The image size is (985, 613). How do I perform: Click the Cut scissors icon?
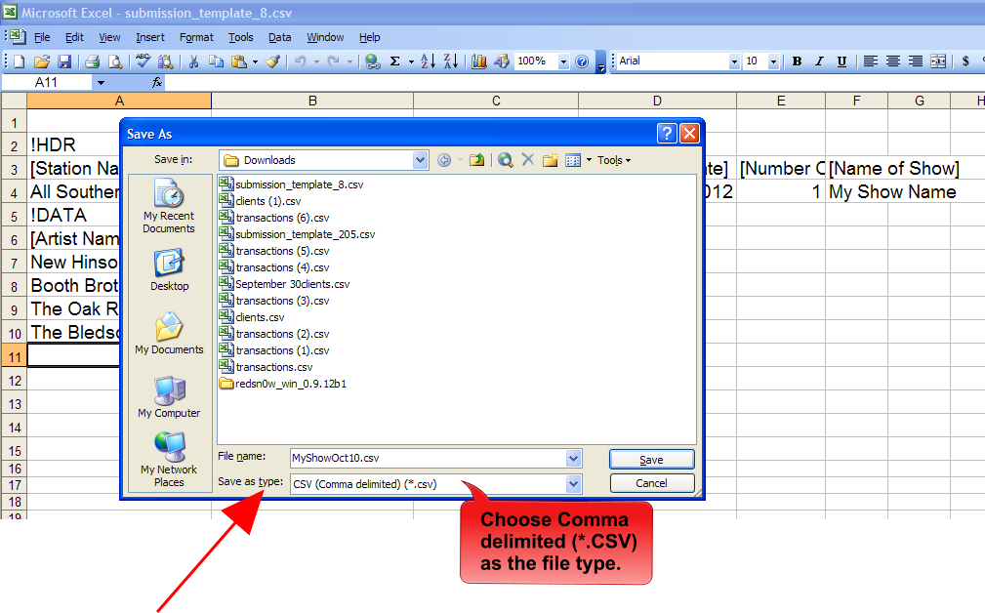point(193,61)
